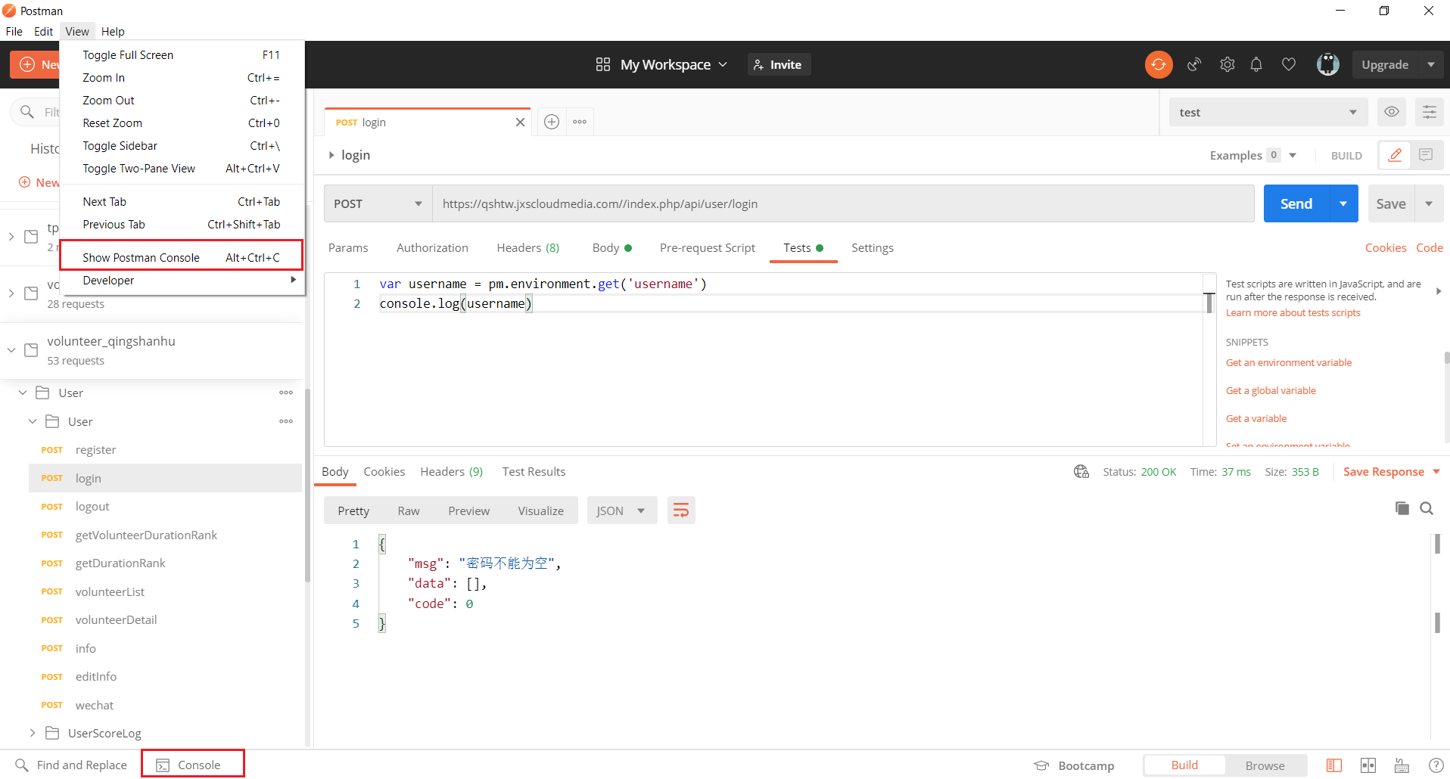Open the Developer submenu
The image size is (1450, 779).
click(182, 281)
